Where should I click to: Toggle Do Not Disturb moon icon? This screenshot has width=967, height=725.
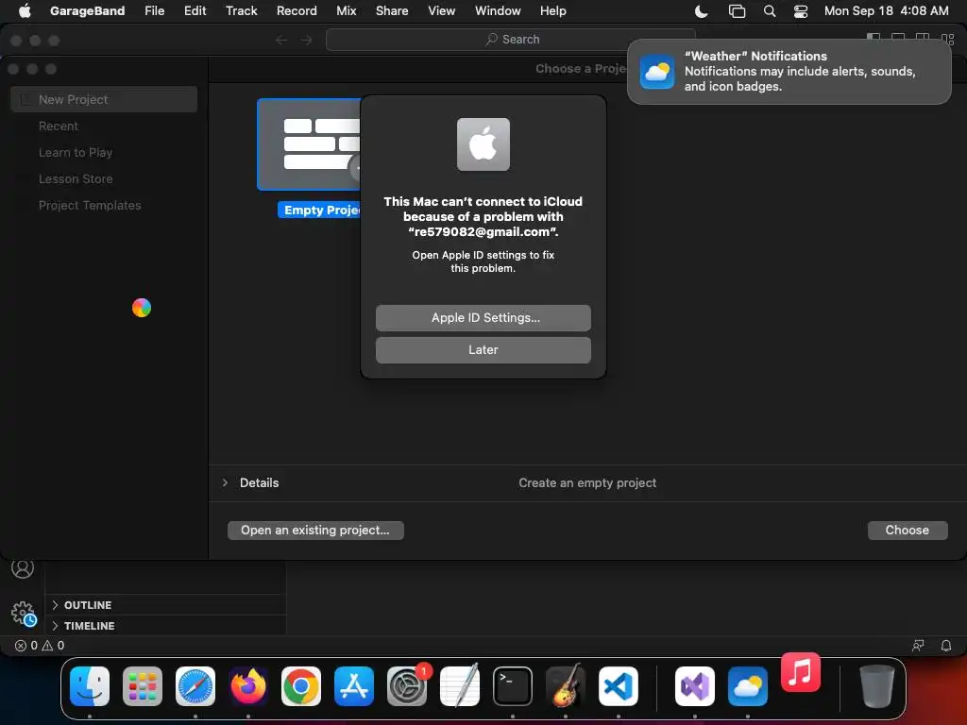tap(702, 10)
